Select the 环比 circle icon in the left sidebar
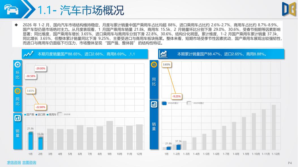The width and height of the screenshot is (298, 167). pyautogui.click(x=17, y=65)
